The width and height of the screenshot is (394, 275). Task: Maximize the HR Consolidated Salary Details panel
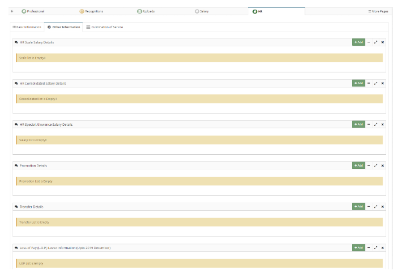[376, 84]
